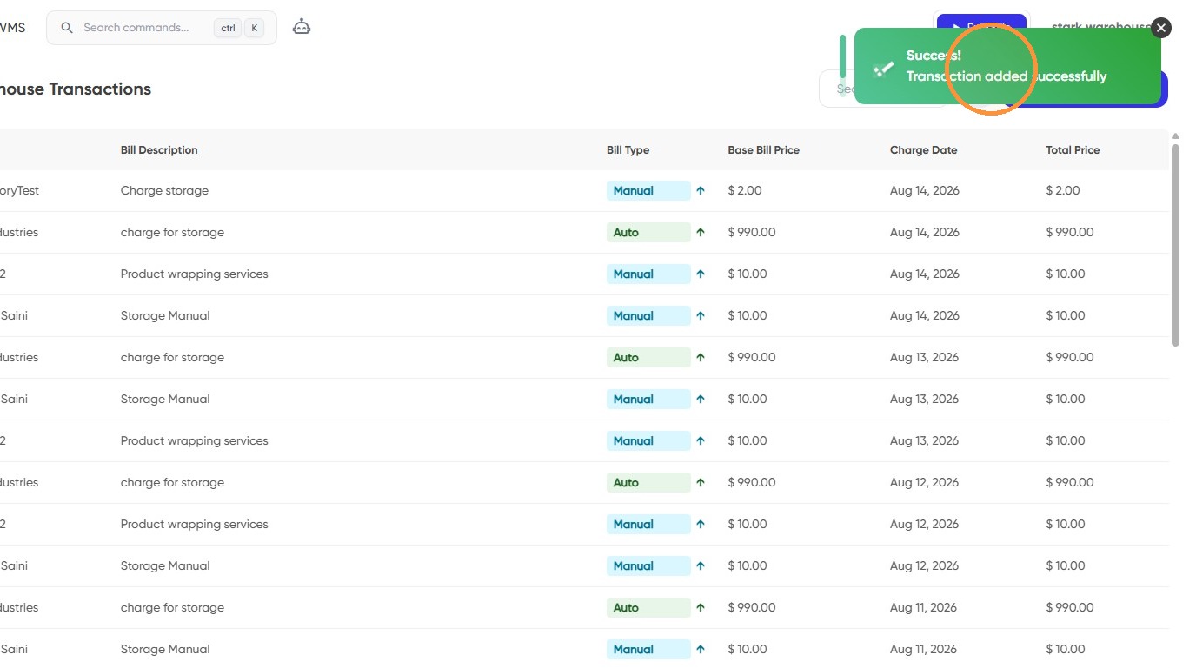
Task: Click the up arrow on Aug 12 charge for storage row
Action: [701, 482]
